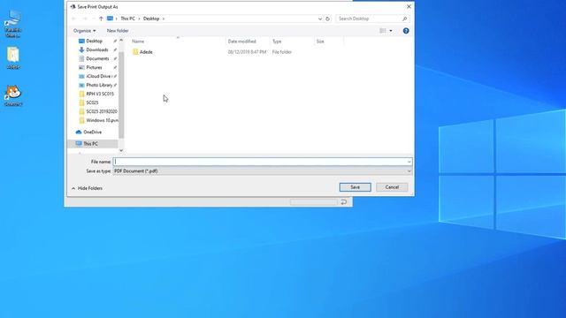Click the search magnifier icon
This screenshot has height=318, width=566.
pyautogui.click(x=405, y=19)
